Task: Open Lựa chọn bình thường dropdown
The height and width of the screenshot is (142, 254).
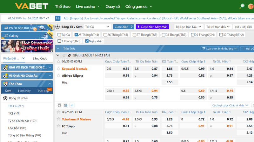Action: point(220,49)
